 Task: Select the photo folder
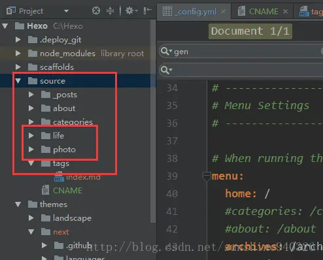pos(64,150)
